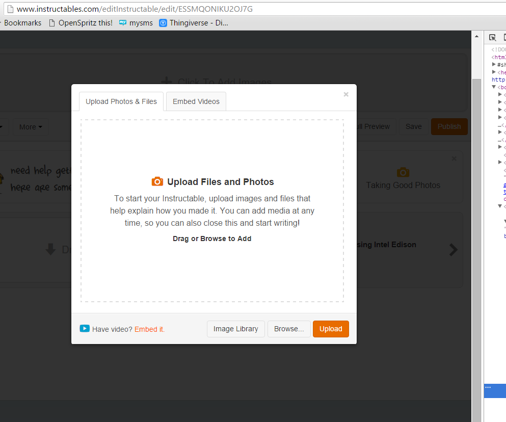Image resolution: width=506 pixels, height=422 pixels.
Task: Click the 'Upload Files and Photos' heading
Action: (221, 182)
